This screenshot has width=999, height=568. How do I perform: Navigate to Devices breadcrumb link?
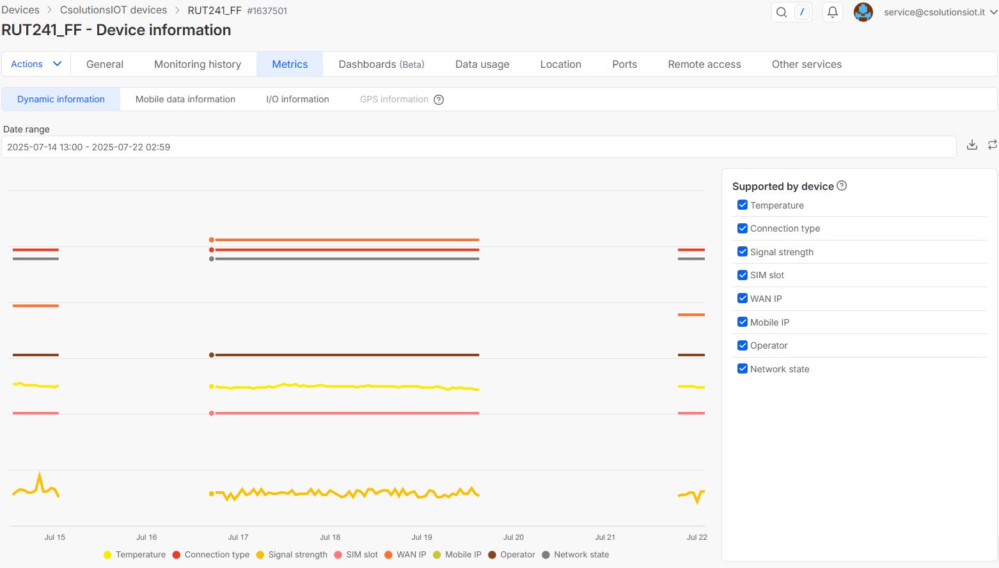point(20,10)
